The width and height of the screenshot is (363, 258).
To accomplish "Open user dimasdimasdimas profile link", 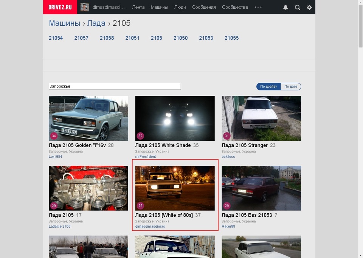I will (150, 227).
